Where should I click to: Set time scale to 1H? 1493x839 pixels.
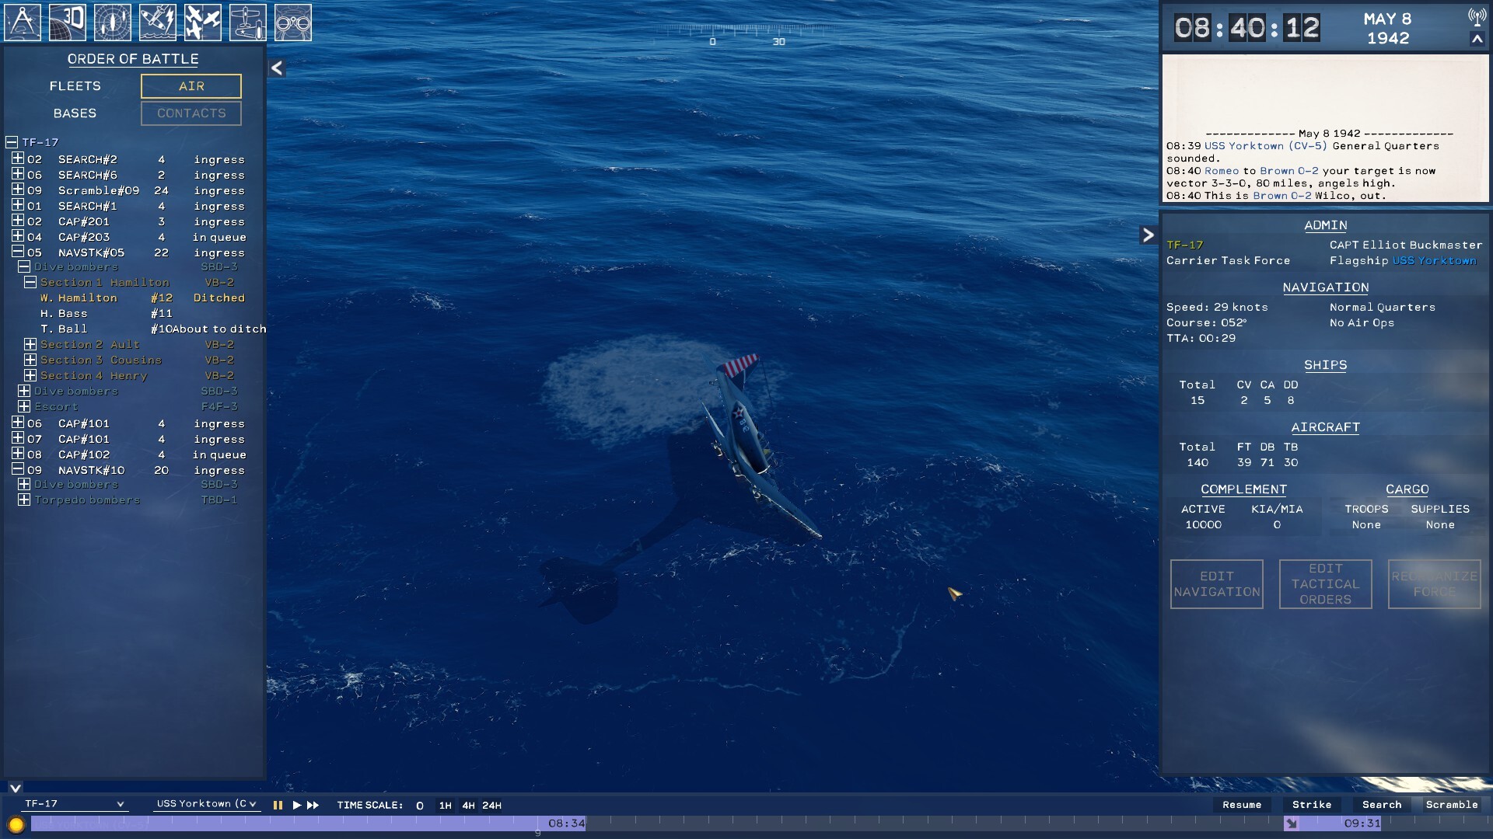[445, 806]
